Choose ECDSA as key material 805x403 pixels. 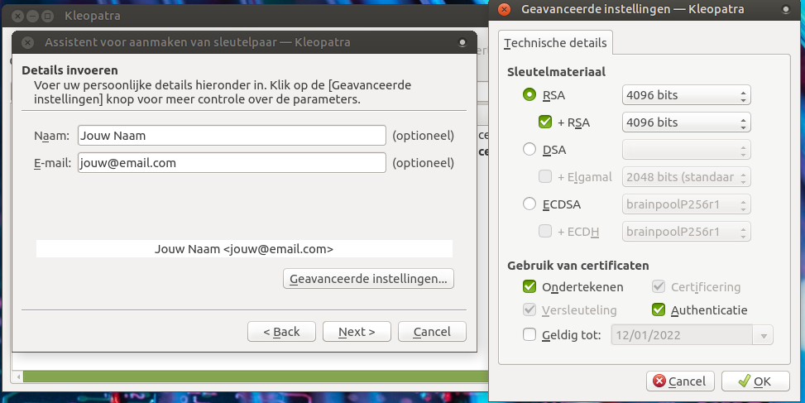click(x=529, y=204)
